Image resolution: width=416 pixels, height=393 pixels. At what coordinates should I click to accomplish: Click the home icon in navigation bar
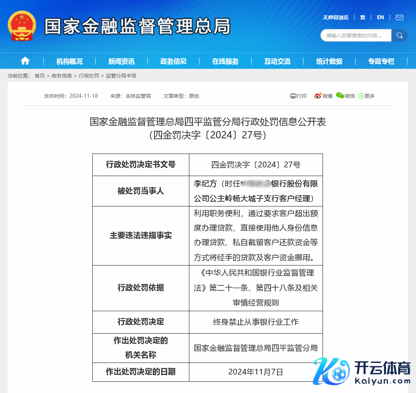tap(25, 61)
